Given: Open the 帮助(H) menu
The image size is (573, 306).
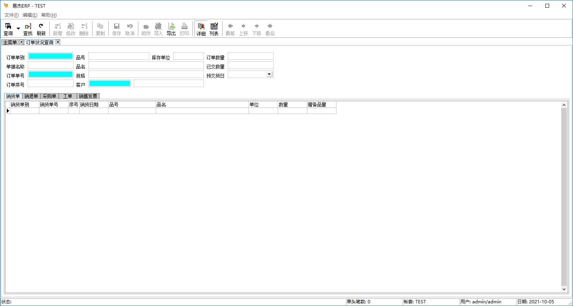Looking at the screenshot, I should (x=49, y=15).
